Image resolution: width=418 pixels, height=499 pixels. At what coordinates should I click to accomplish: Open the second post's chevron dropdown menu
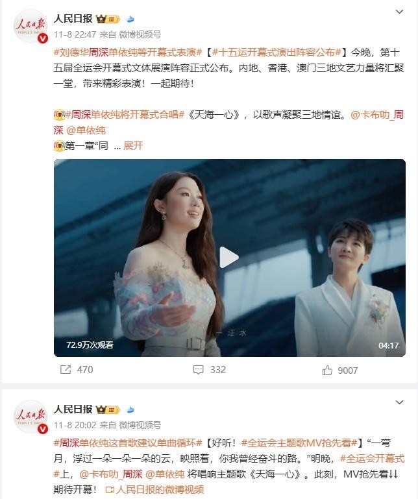[x=399, y=402]
